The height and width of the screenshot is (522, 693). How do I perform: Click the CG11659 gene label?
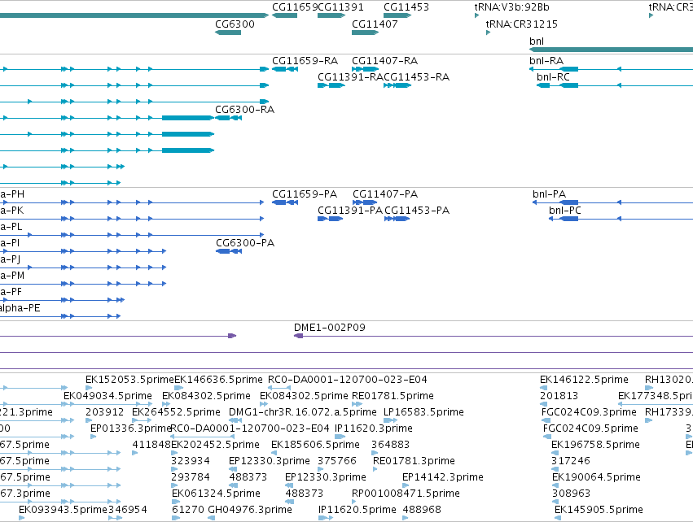point(294,7)
